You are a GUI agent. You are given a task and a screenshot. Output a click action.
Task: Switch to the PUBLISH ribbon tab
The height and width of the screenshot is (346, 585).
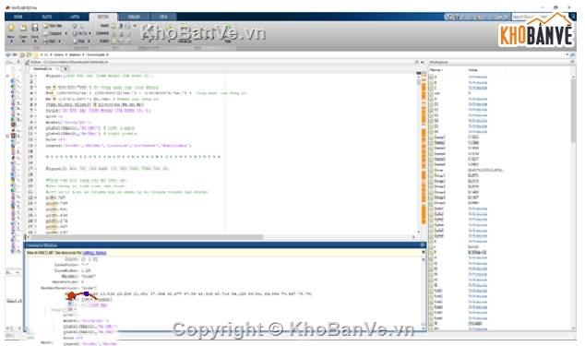pos(134,17)
